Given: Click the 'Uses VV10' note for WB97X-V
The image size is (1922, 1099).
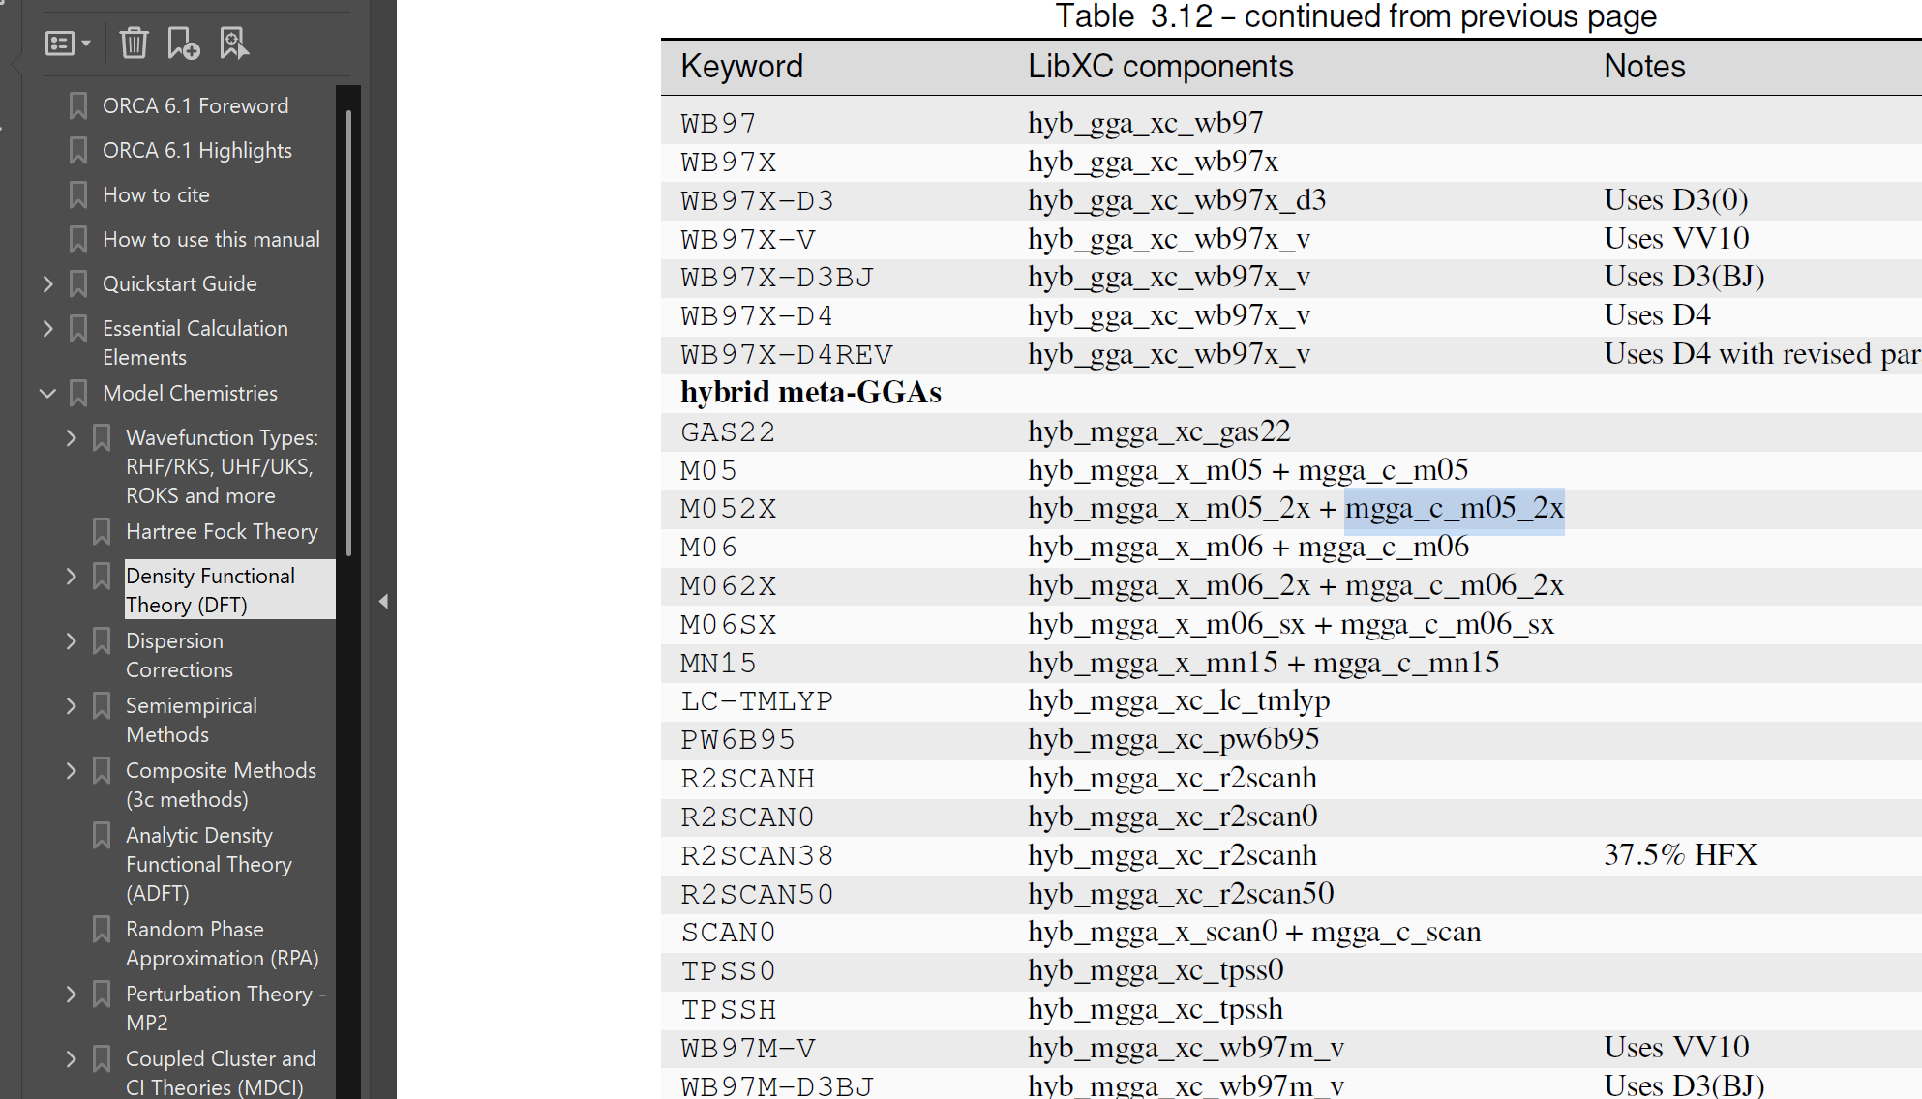Looking at the screenshot, I should [1676, 238].
